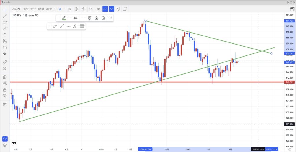Click the compare add-symbol plus icon

coord(76,9)
